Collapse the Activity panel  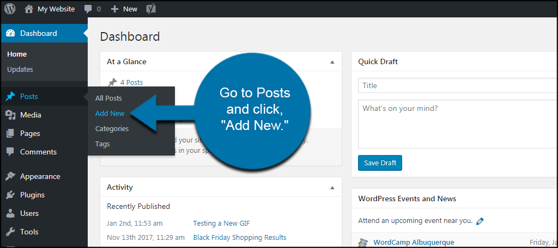tap(332, 187)
